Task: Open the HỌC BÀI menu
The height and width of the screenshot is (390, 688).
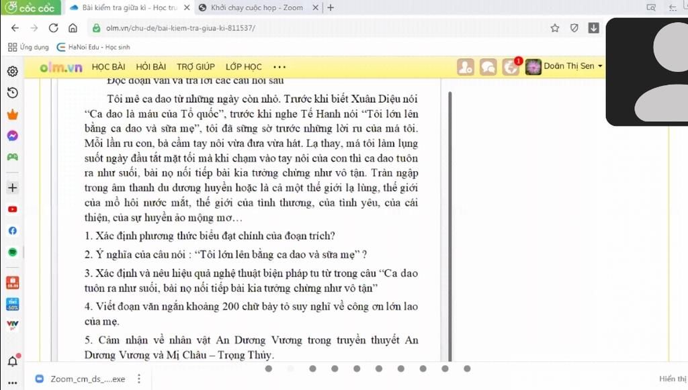Action: (108, 66)
